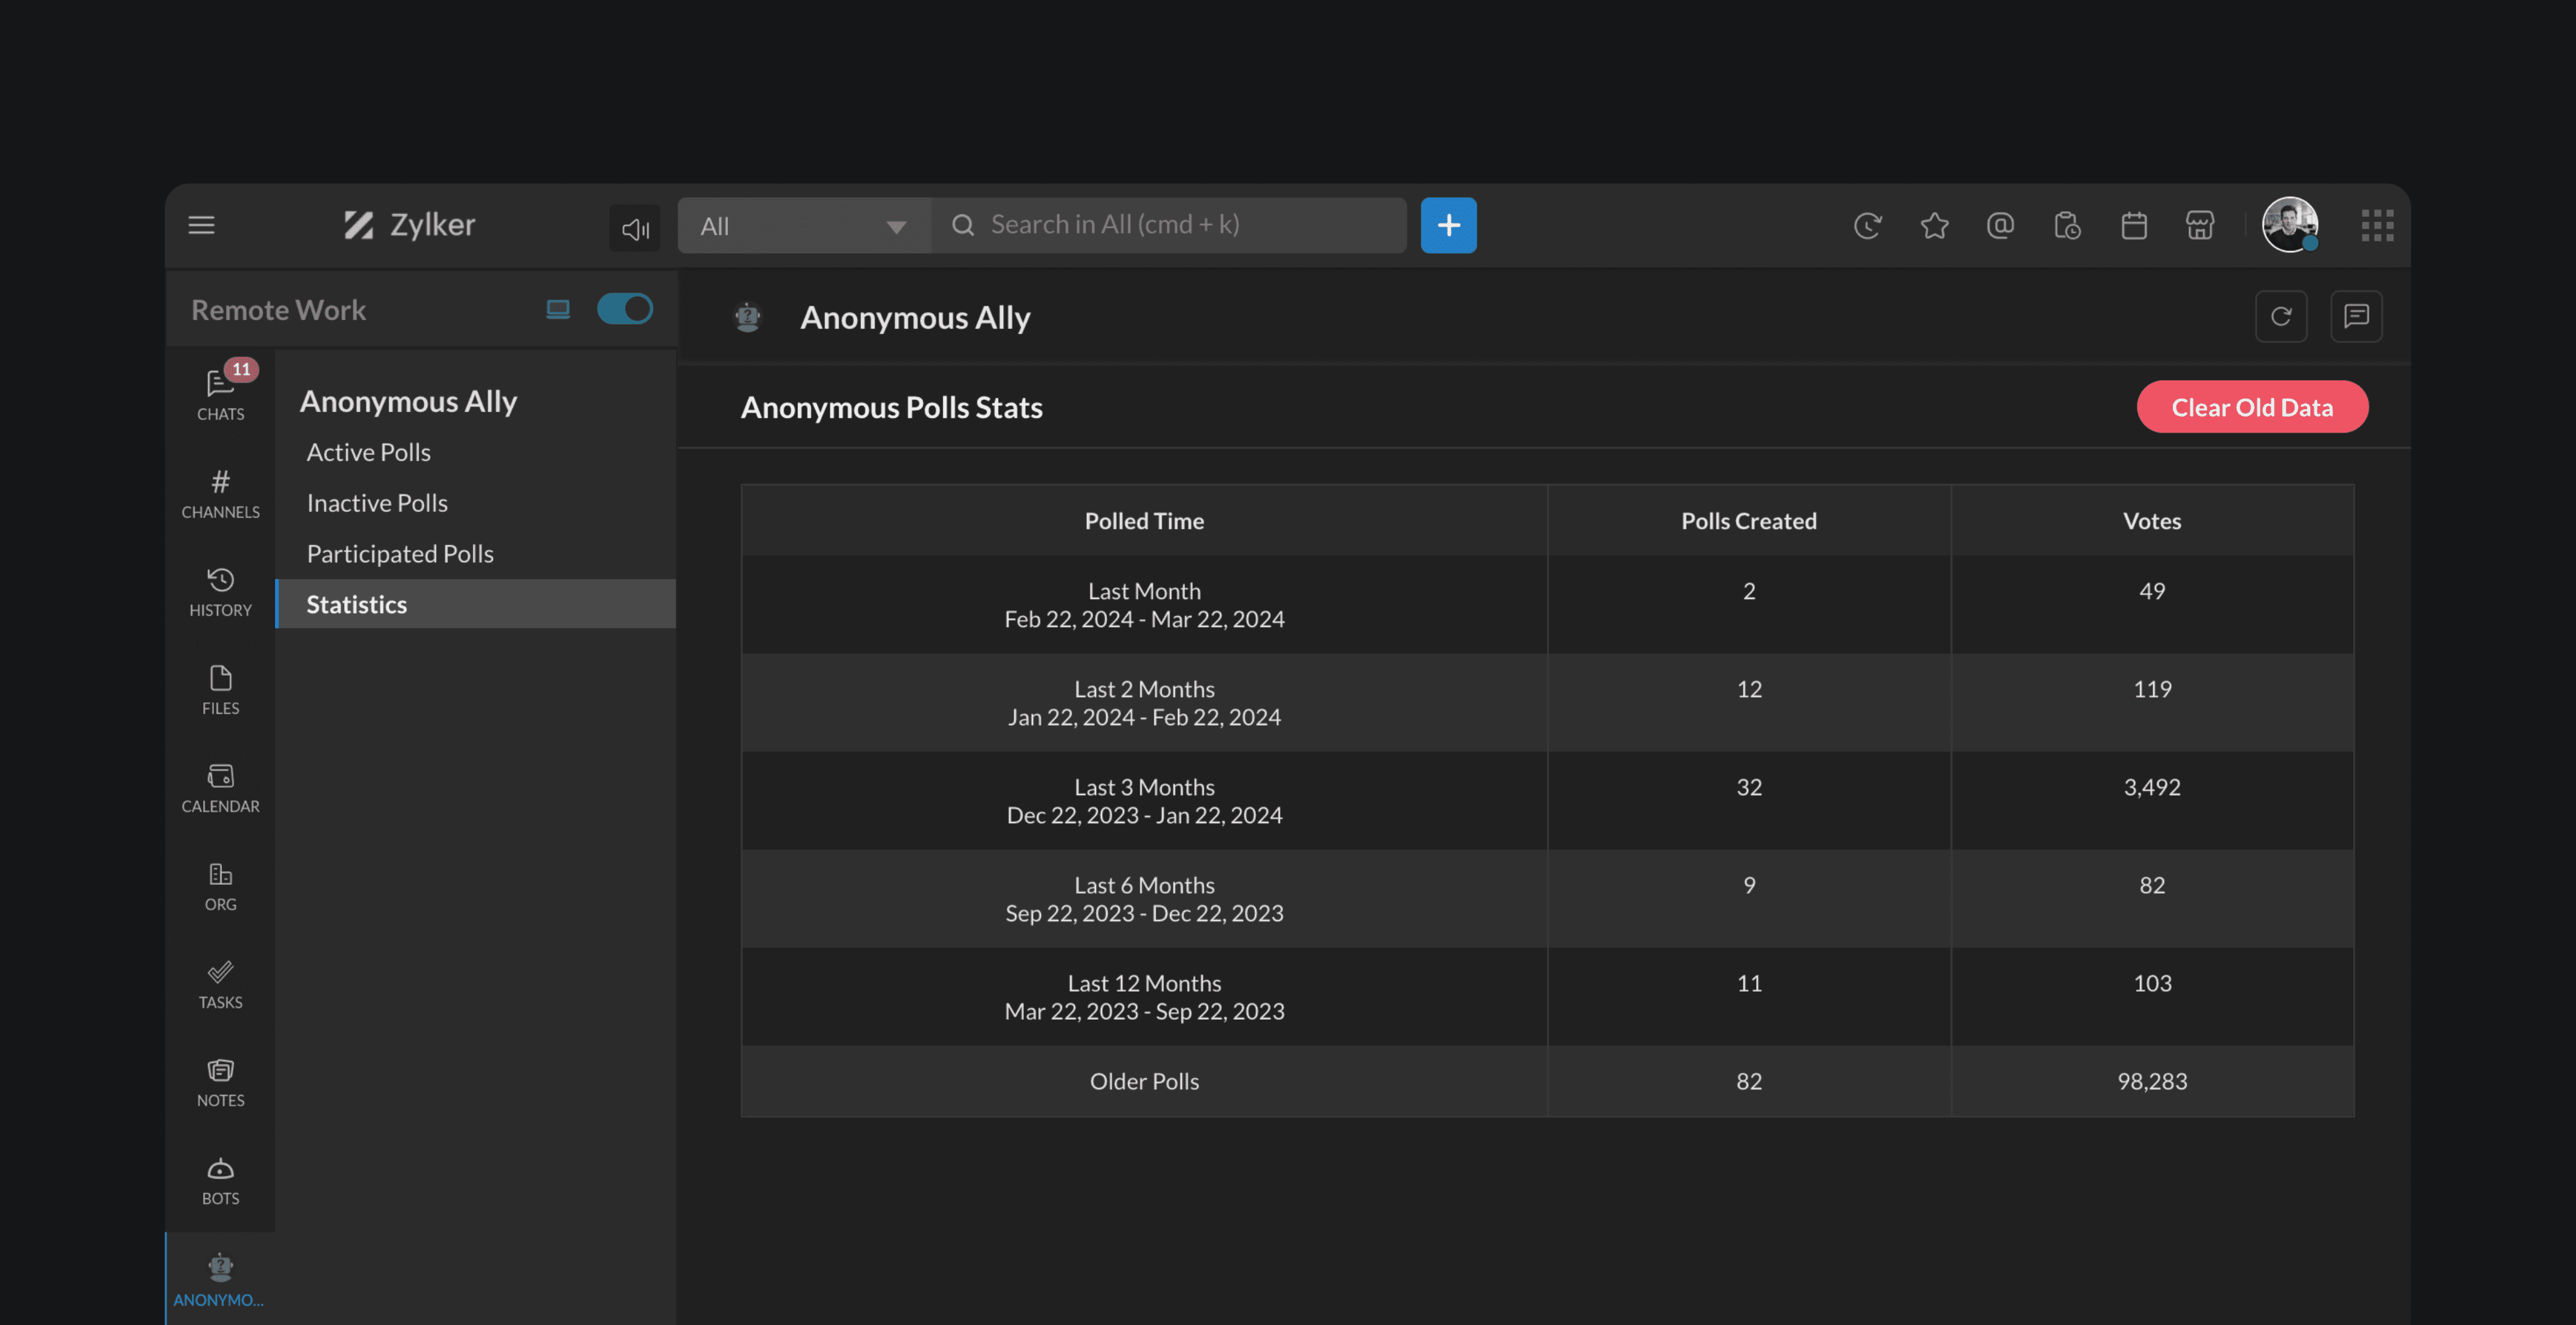Open Inactive Polls section
2576x1325 pixels.
(377, 503)
